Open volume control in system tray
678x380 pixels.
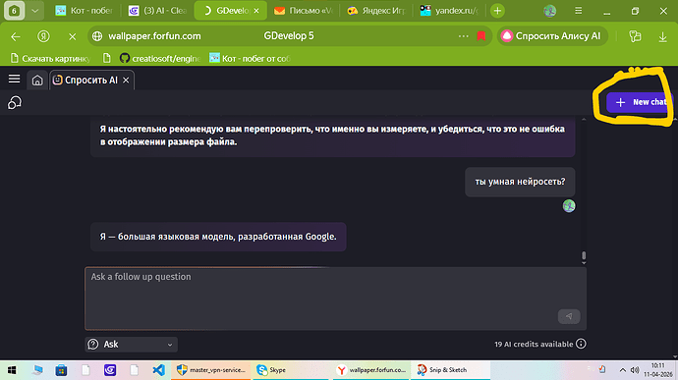pyautogui.click(x=635, y=370)
